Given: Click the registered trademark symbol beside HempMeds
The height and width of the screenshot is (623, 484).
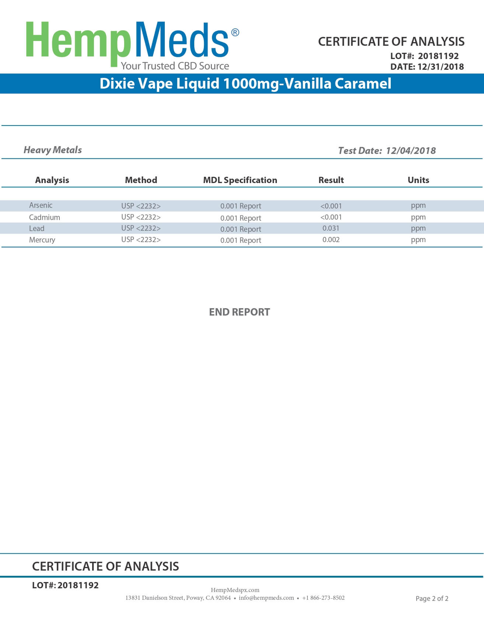Looking at the screenshot, I should point(235,32).
